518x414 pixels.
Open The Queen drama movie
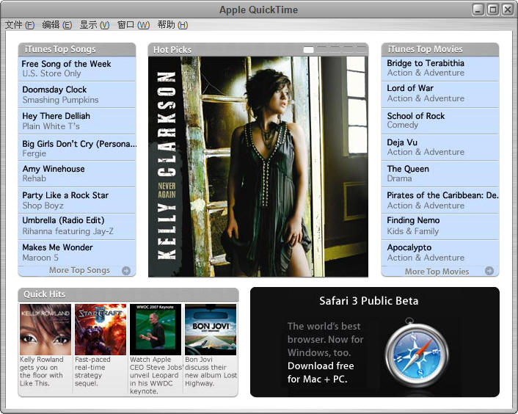click(x=440, y=174)
